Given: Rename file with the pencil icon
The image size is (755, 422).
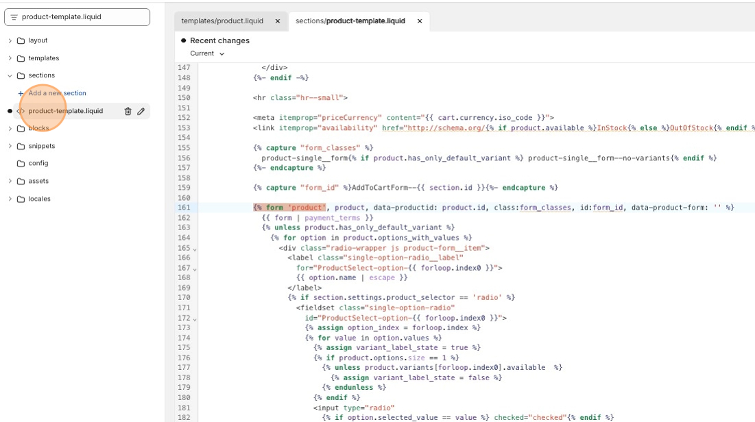Looking at the screenshot, I should [x=141, y=111].
